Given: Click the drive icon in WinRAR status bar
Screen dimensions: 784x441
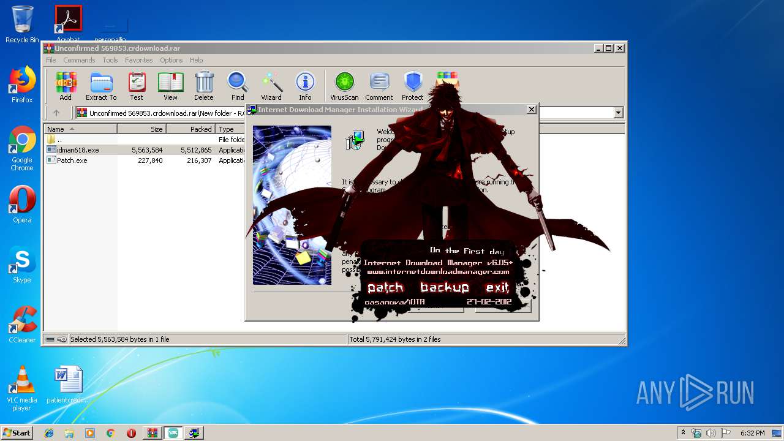Looking at the screenshot, I should (50, 339).
